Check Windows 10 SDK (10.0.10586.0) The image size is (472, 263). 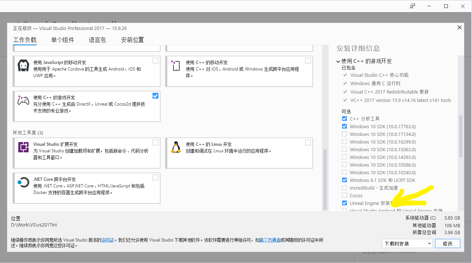pyautogui.click(x=344, y=165)
